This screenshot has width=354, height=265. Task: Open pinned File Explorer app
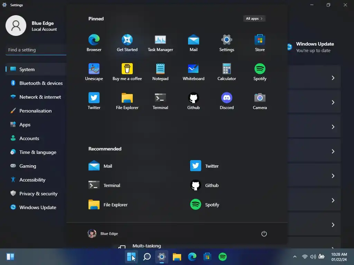[x=127, y=101]
